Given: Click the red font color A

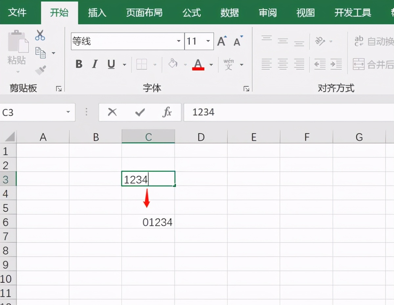Looking at the screenshot, I should point(198,64).
